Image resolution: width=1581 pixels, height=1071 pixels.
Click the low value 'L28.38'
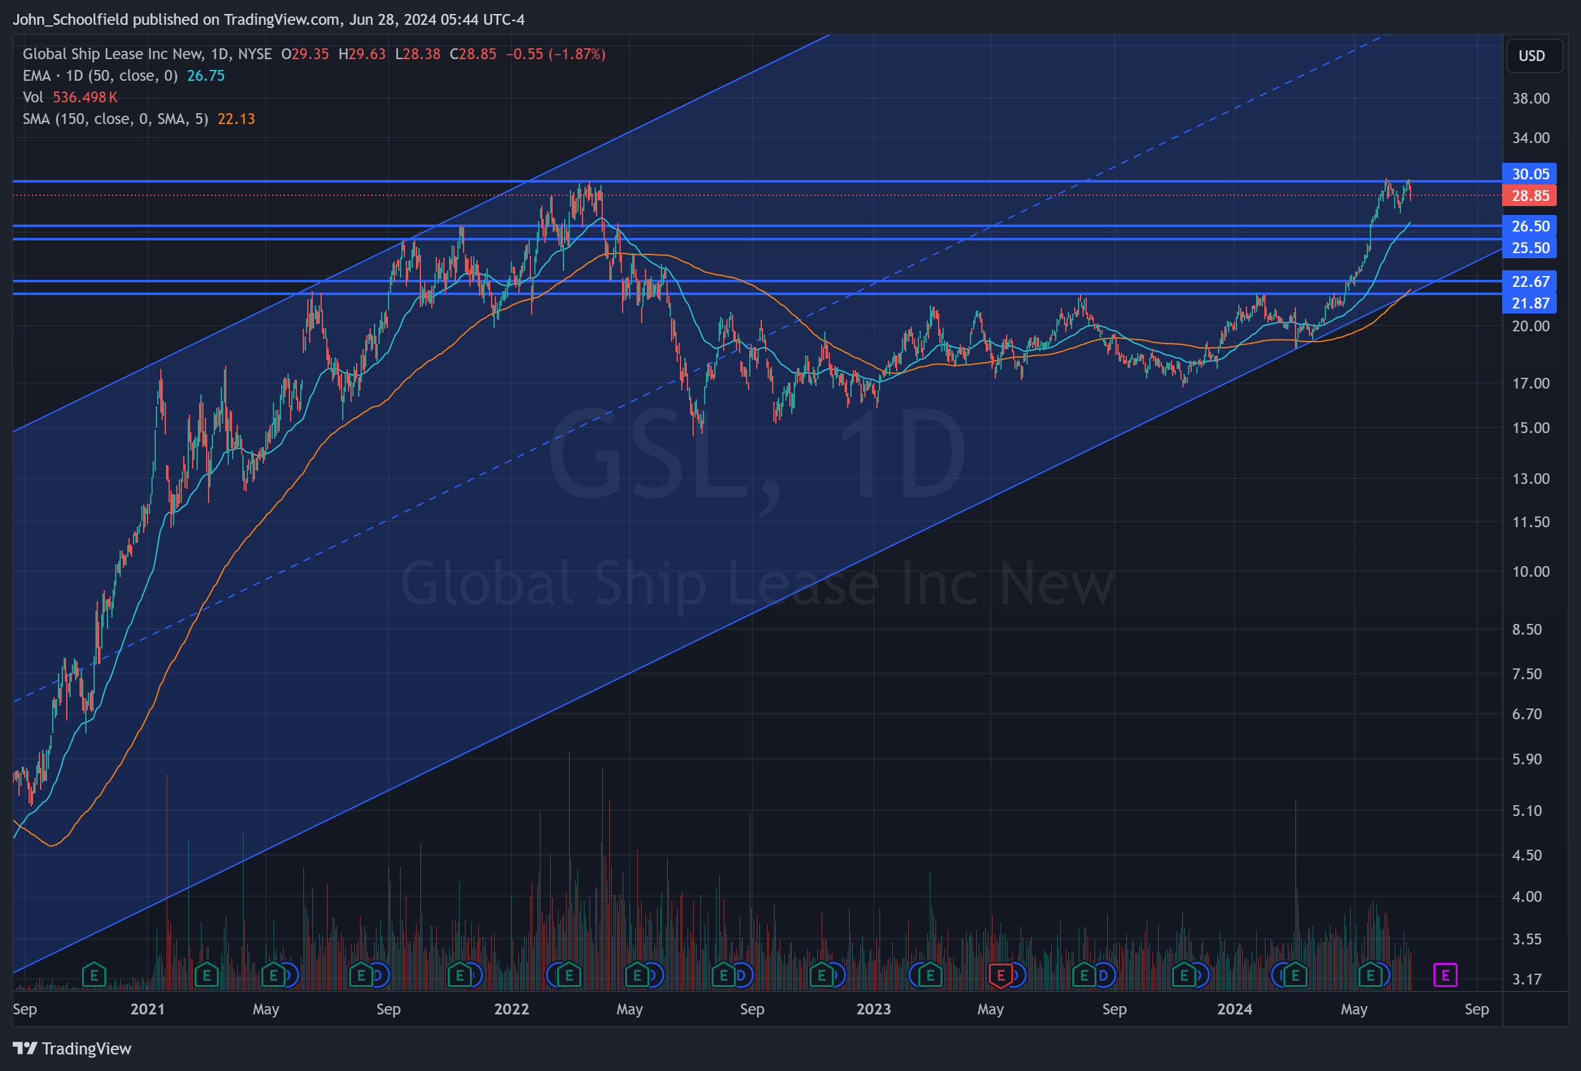[x=418, y=54]
